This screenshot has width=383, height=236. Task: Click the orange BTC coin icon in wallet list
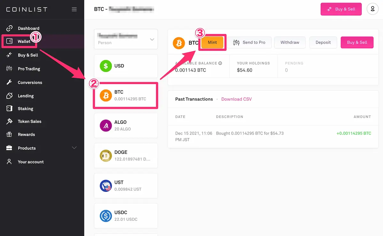(106, 95)
